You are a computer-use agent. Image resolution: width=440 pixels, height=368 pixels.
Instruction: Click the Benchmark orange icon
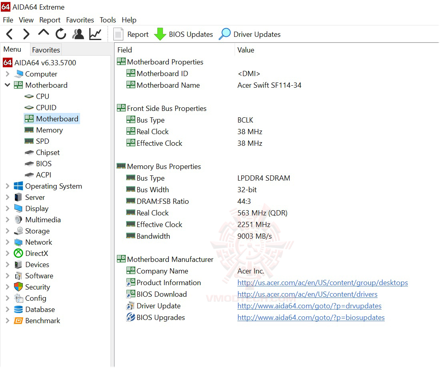pyautogui.click(x=18, y=321)
